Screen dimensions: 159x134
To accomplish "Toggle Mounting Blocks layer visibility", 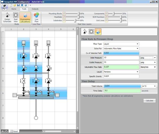I will (x=64, y=13).
